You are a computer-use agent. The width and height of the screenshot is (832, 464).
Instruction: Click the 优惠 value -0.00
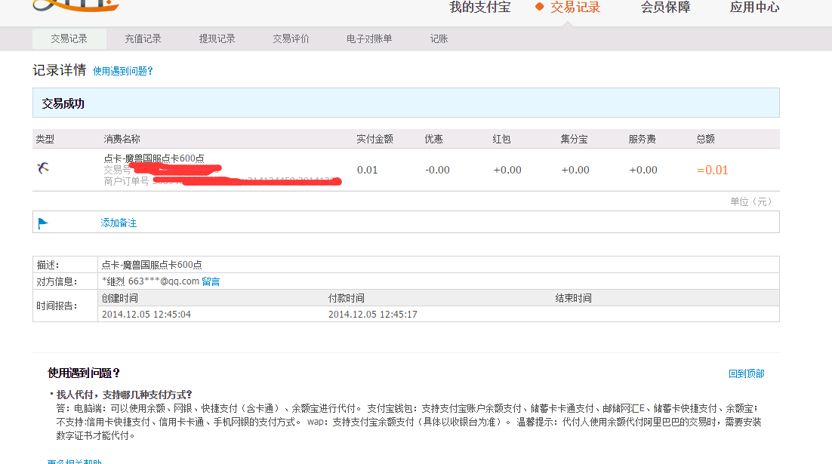click(x=437, y=171)
